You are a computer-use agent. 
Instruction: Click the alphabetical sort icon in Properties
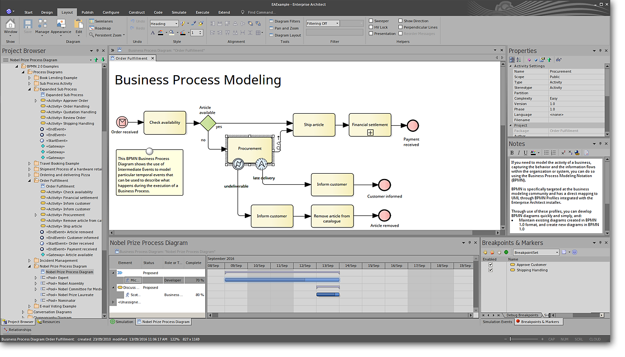point(519,60)
